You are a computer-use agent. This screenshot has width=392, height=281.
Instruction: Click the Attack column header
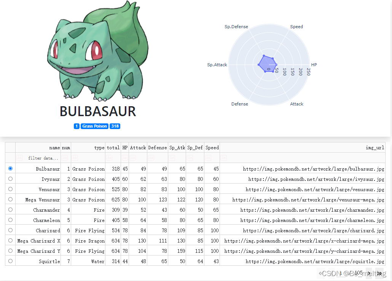click(138, 148)
